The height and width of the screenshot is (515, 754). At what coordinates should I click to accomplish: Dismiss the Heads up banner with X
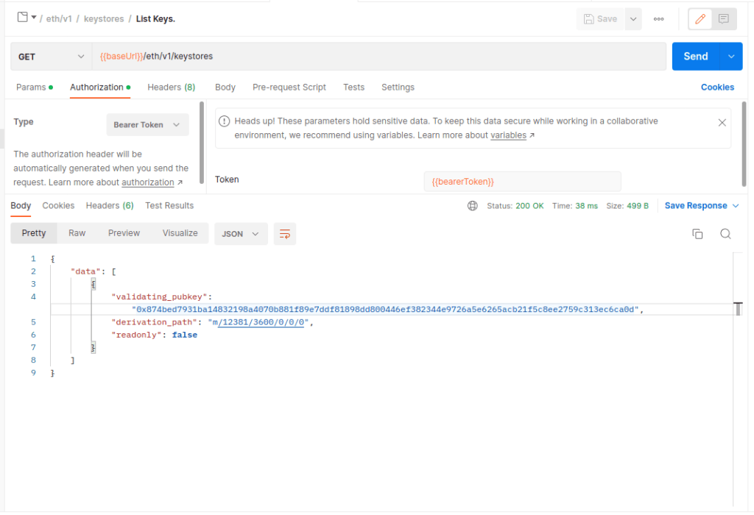click(x=722, y=122)
